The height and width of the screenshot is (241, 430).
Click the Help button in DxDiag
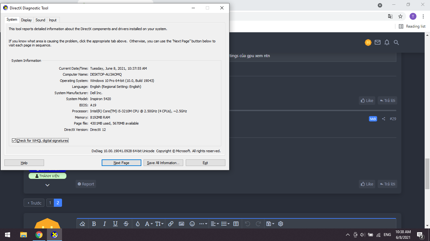(x=24, y=163)
